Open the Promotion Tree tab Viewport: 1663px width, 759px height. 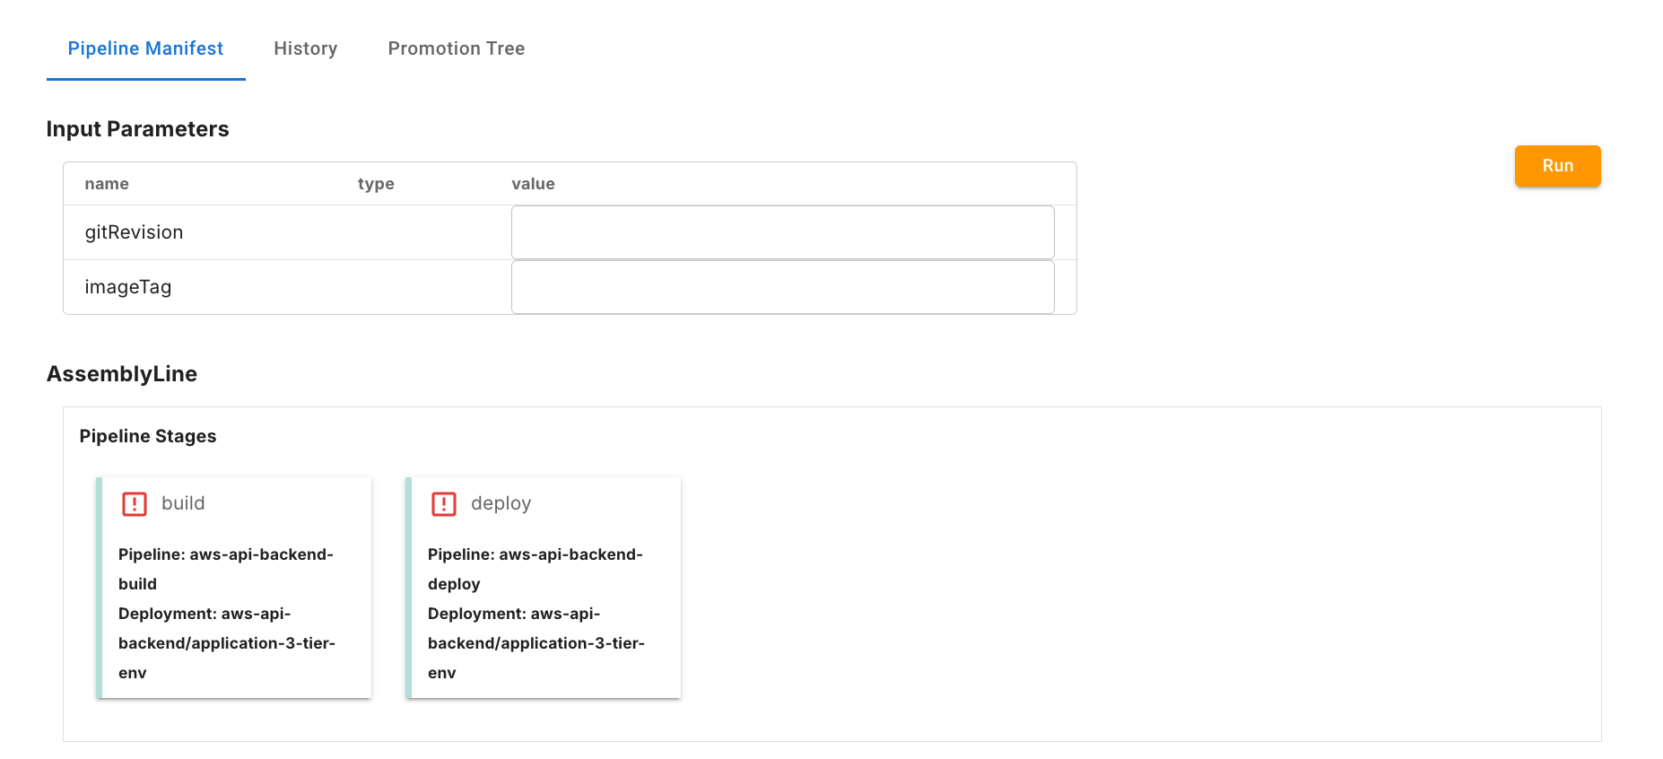(457, 48)
